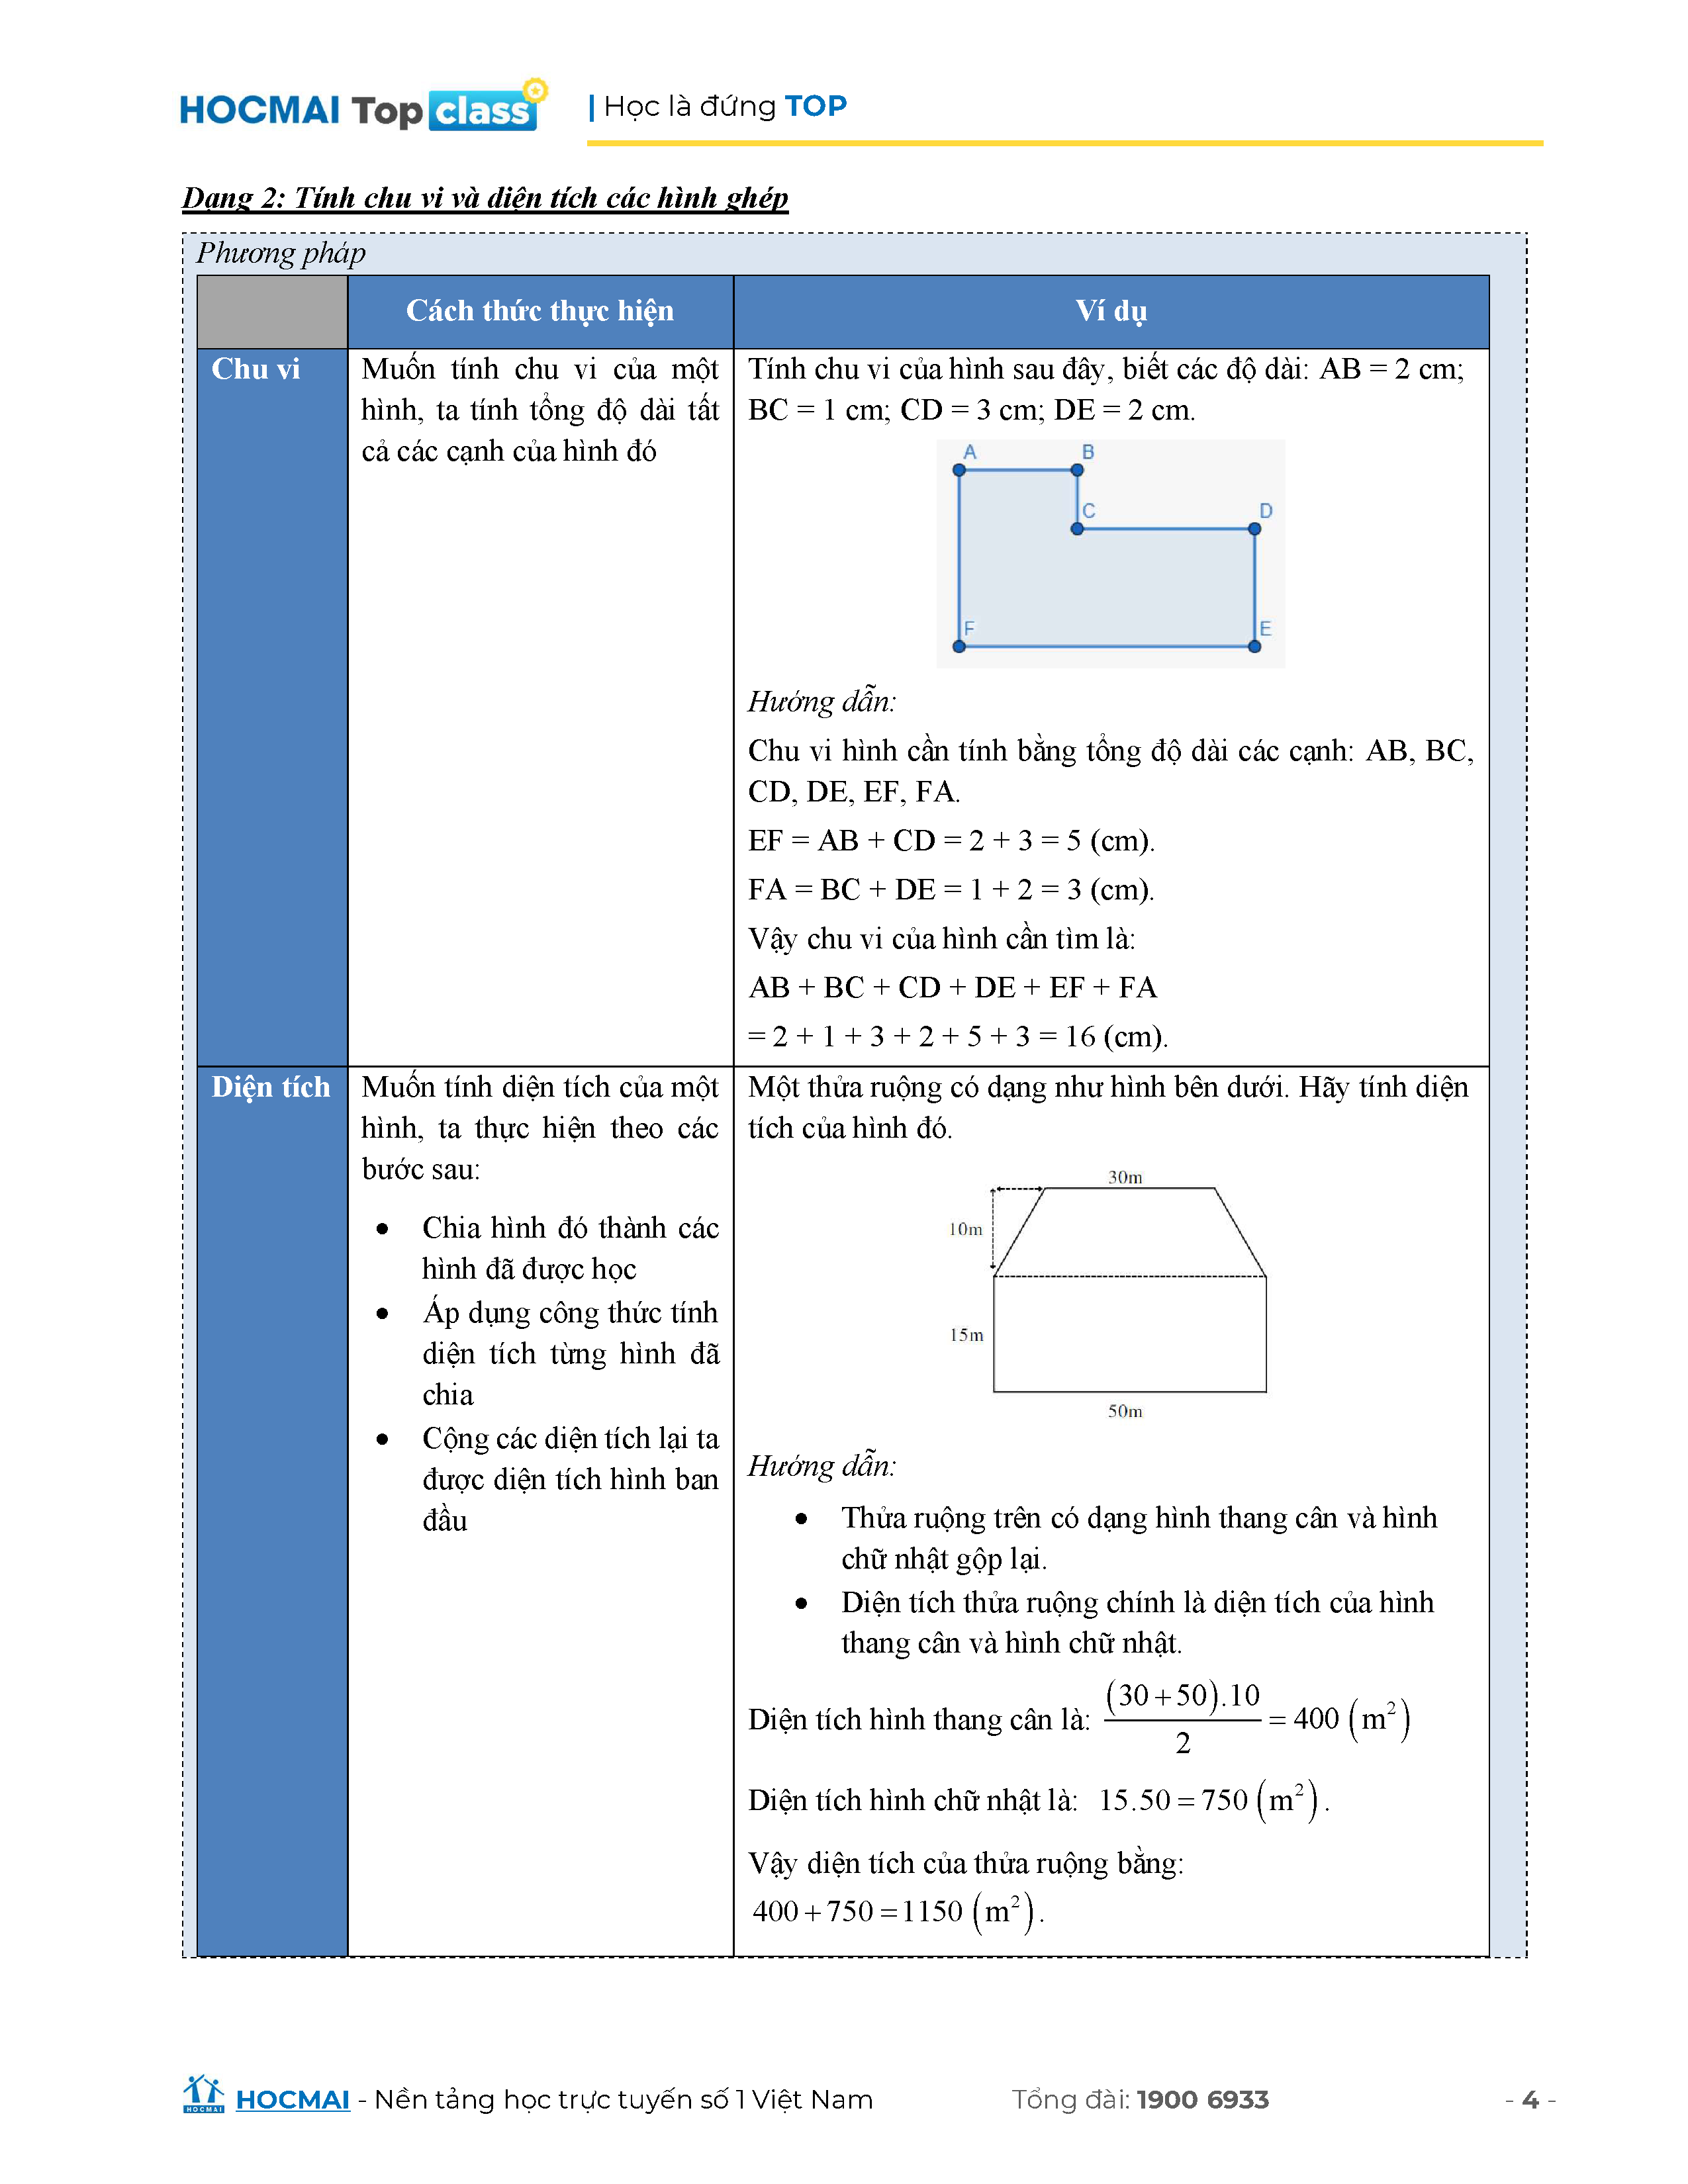1688x2184 pixels.
Task: Click the hotline number 1900 6933
Action: [1202, 2099]
